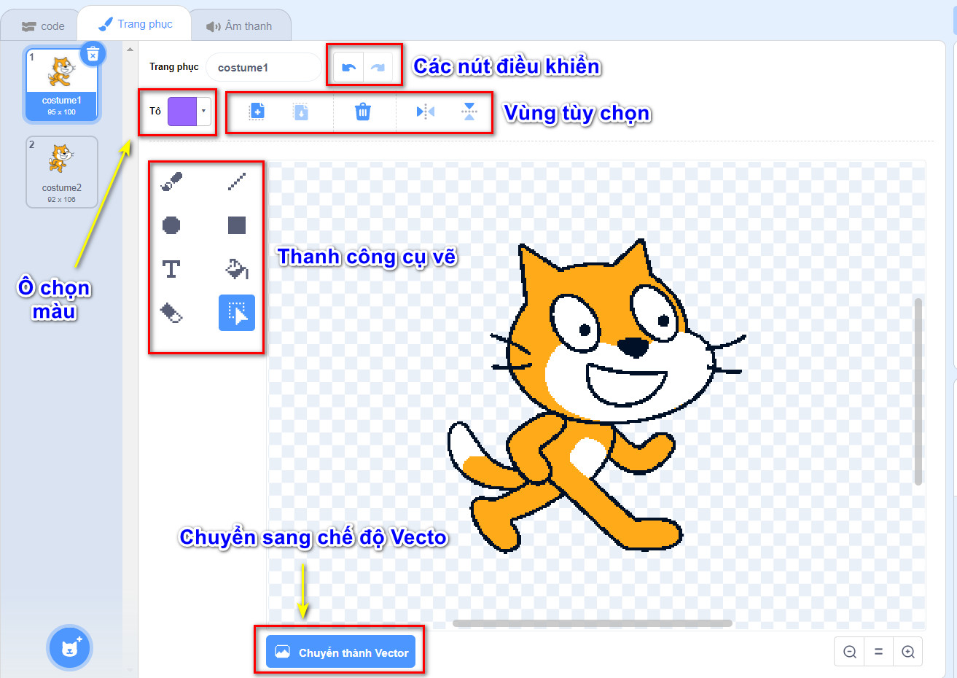Screen dimensions: 957x678
Task: Zoom out the canvas
Action: coord(850,652)
